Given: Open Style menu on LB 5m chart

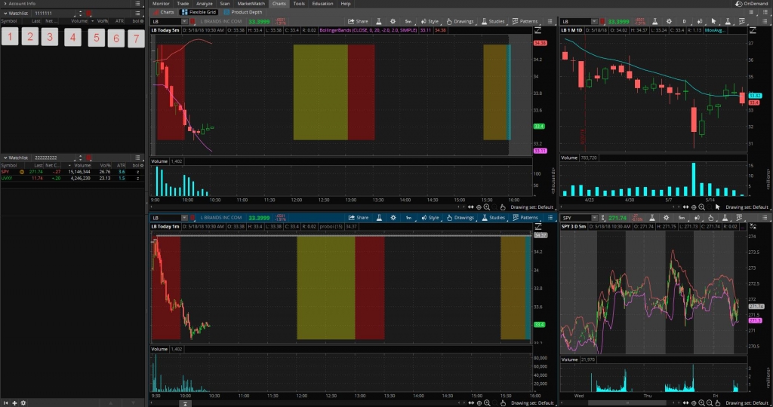Looking at the screenshot, I should coord(430,21).
